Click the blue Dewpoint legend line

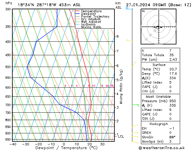coord(78,14)
